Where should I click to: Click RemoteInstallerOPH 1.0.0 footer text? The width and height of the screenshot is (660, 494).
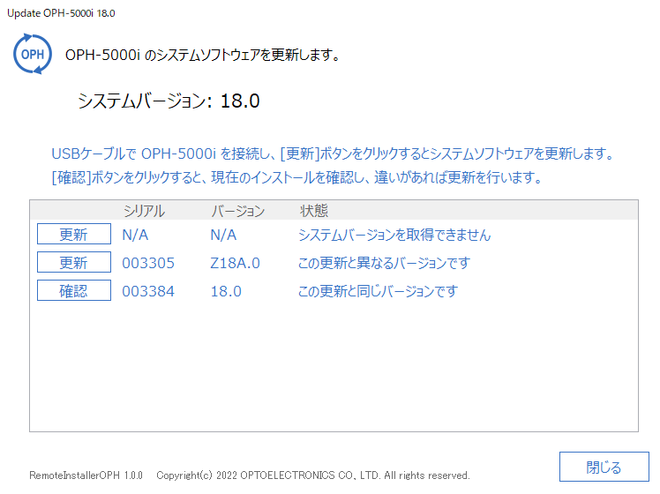pyautogui.click(x=86, y=475)
